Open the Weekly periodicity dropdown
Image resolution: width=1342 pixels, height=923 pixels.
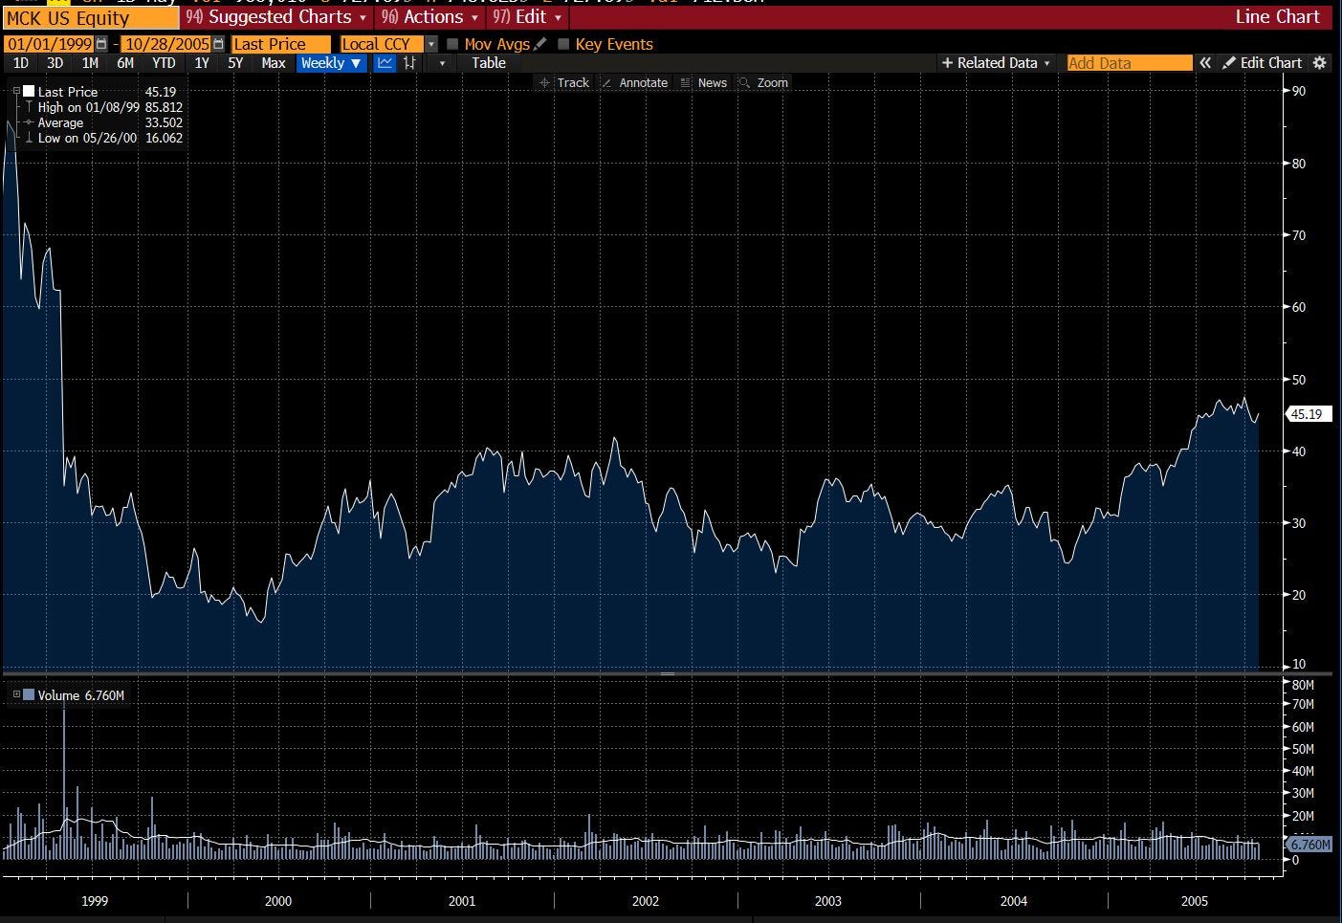[331, 63]
